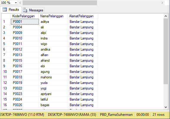Click the name cell agung
170x119 pixels.
click(53, 72)
